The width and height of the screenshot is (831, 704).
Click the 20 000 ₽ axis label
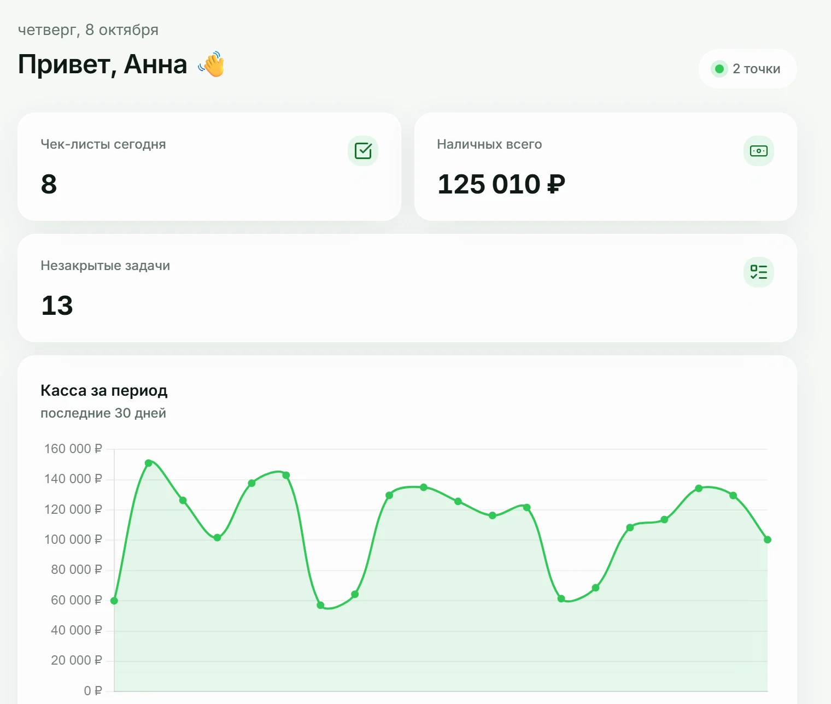pos(77,660)
